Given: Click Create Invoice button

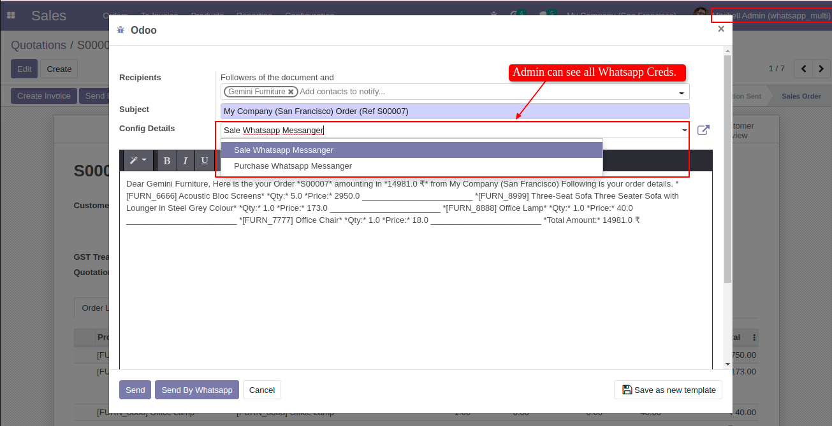Looking at the screenshot, I should pyautogui.click(x=44, y=96).
